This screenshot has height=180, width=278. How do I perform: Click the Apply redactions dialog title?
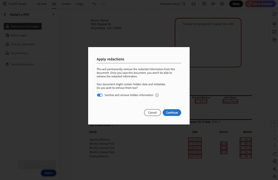point(110,59)
